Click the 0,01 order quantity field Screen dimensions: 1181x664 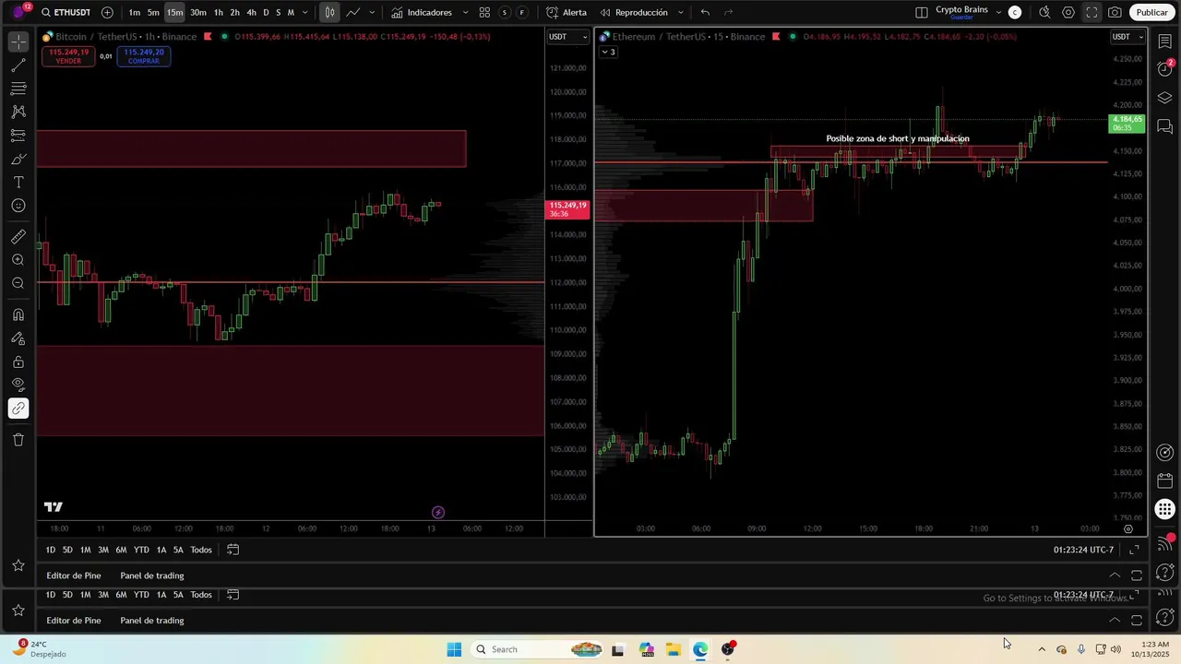(106, 56)
